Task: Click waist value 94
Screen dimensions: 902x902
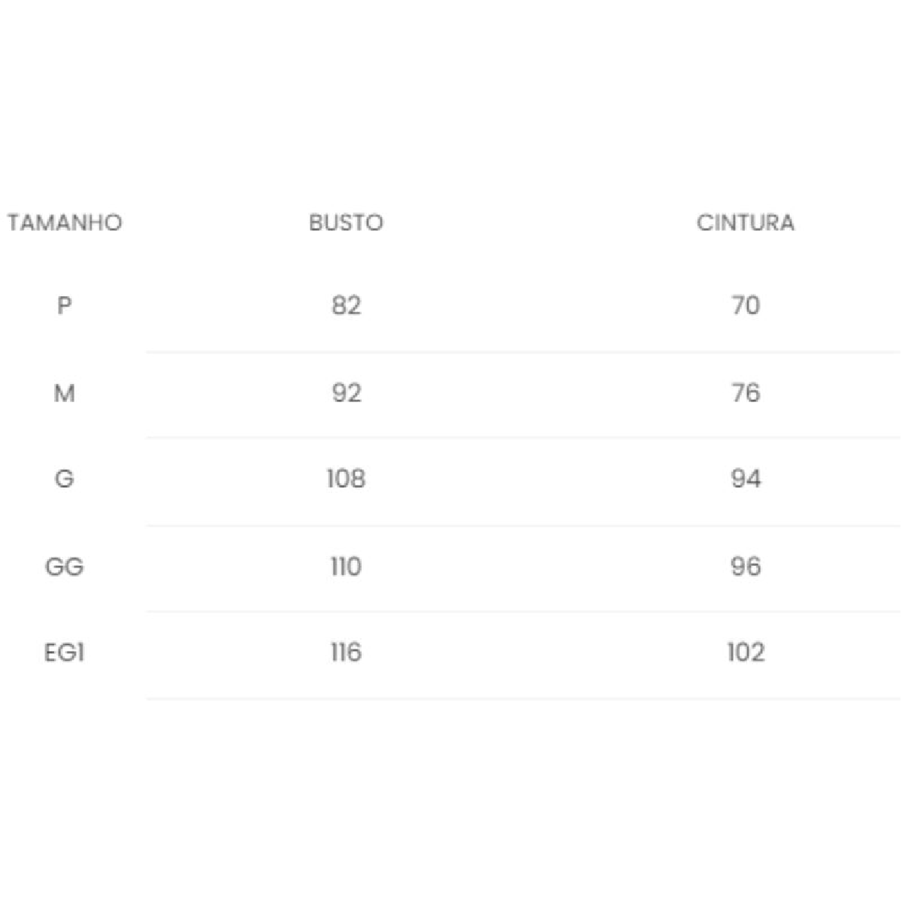Action: pyautogui.click(x=746, y=479)
